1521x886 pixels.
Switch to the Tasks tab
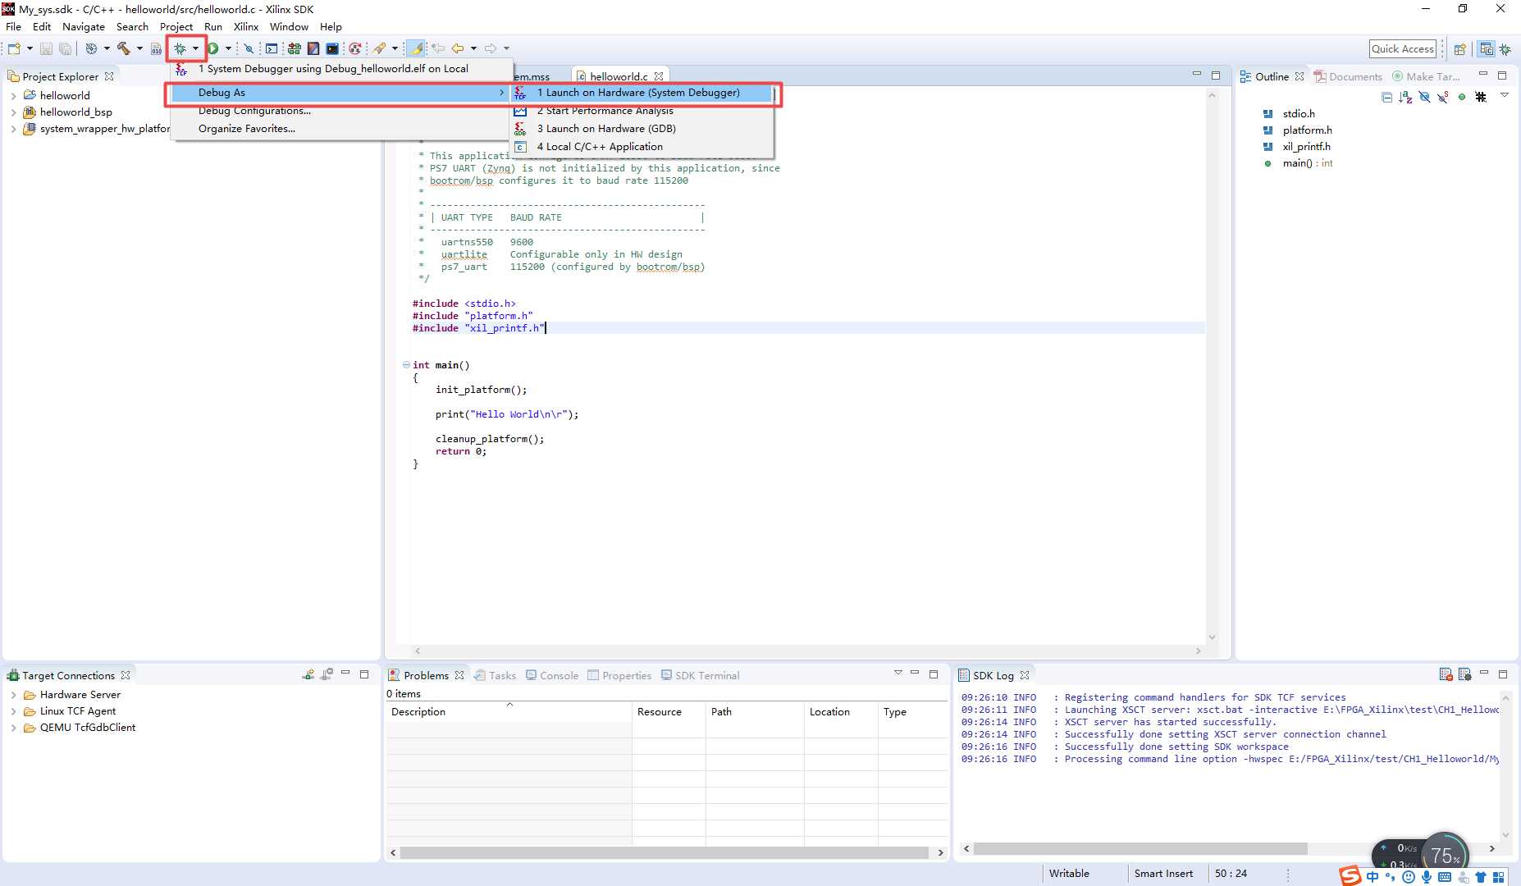(x=495, y=675)
